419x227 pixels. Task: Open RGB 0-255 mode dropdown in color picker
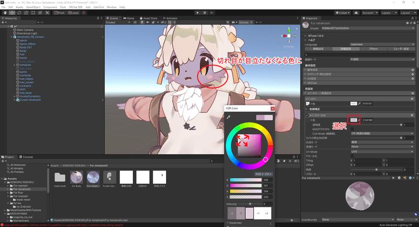click(263, 174)
